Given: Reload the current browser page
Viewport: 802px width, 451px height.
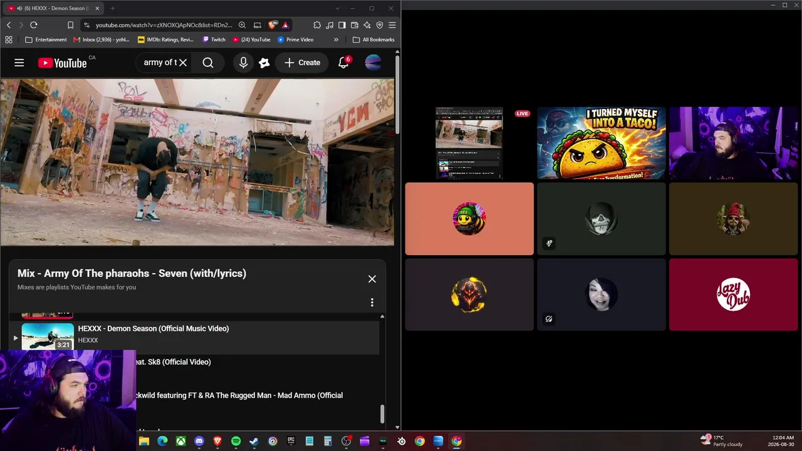Looking at the screenshot, I should 34,25.
